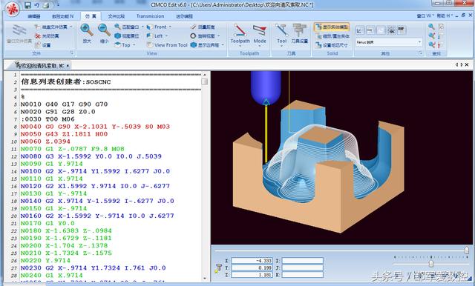Open the 文件 group dialog launcher
Screen dimensions: 475x286
pyautogui.click(x=72, y=53)
